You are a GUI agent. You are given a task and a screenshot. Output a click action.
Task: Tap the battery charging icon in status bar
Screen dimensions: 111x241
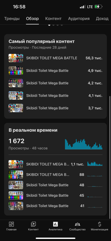98,7
